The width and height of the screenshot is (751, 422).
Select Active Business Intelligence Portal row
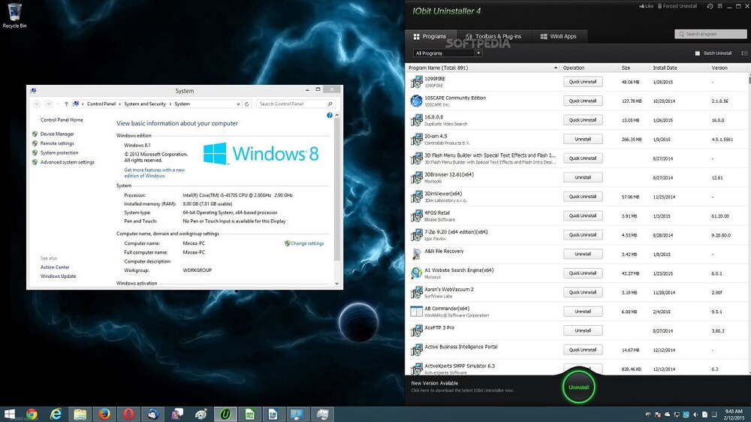point(577,350)
